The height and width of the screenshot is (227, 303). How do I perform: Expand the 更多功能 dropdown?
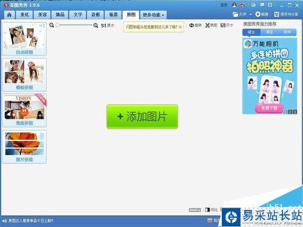pos(153,15)
